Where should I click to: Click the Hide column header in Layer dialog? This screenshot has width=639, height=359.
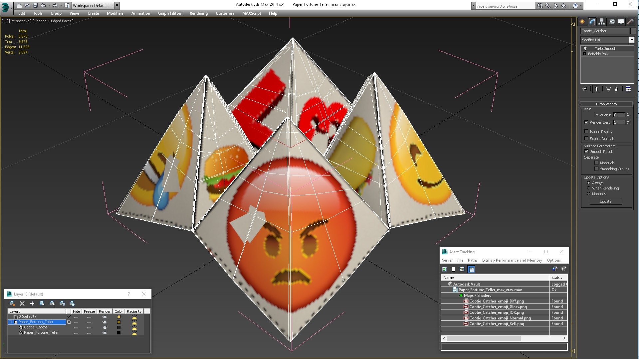(76, 311)
